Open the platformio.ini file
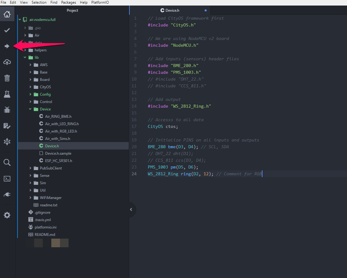This screenshot has width=347, height=278. point(45,227)
